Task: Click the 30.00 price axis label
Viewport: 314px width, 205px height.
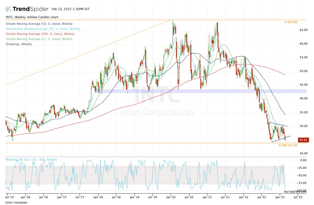Action: tap(303, 126)
